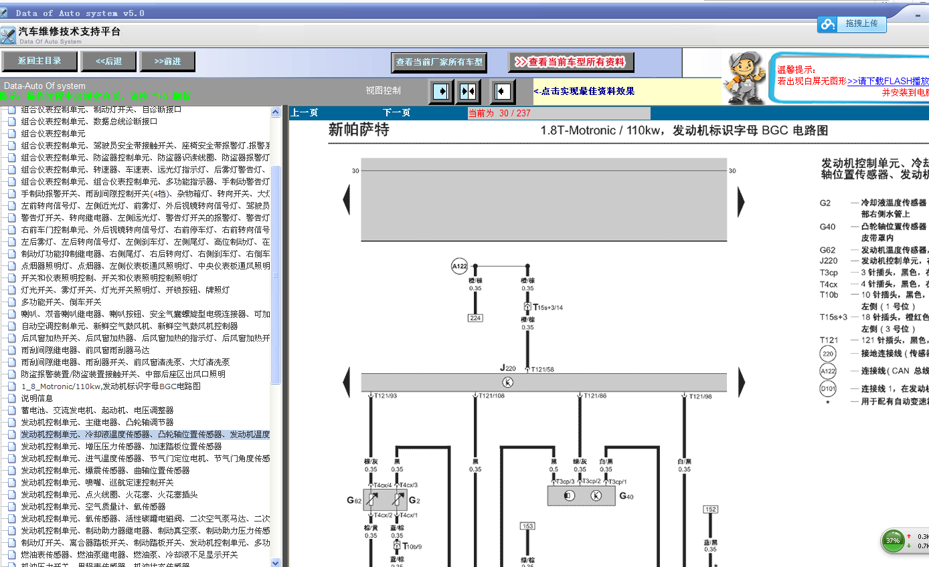Click the tree list vertical scrollbar thumb
929x567 pixels.
275,274
